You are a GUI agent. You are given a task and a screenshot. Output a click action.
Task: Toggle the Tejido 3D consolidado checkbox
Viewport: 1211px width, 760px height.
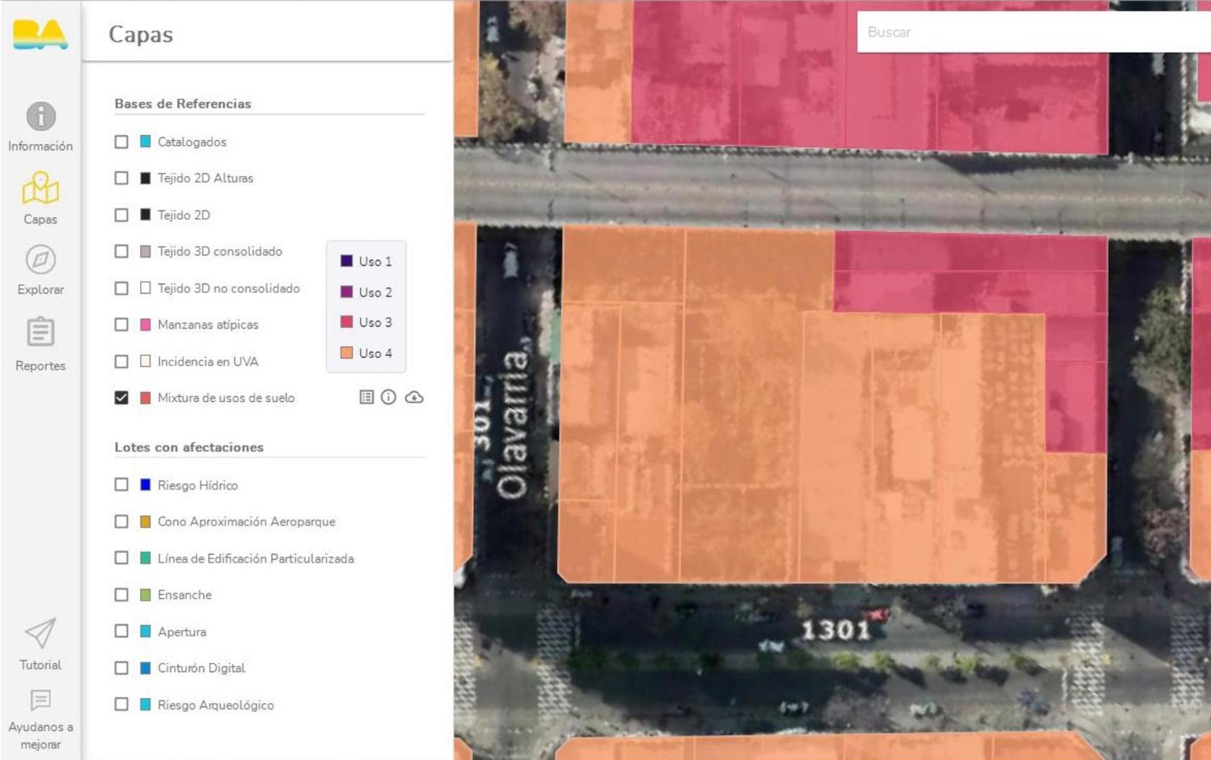[122, 252]
